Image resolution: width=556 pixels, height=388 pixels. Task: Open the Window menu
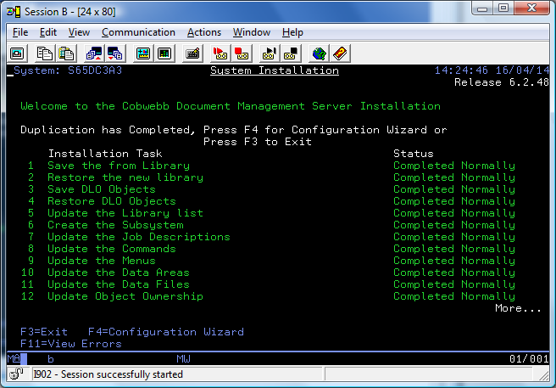(x=252, y=32)
